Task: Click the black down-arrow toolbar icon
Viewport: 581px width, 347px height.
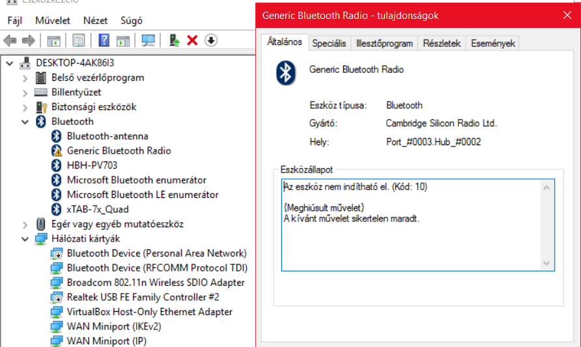Action: pos(211,40)
